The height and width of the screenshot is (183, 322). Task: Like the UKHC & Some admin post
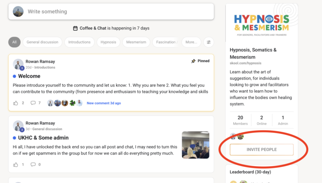click(x=16, y=165)
